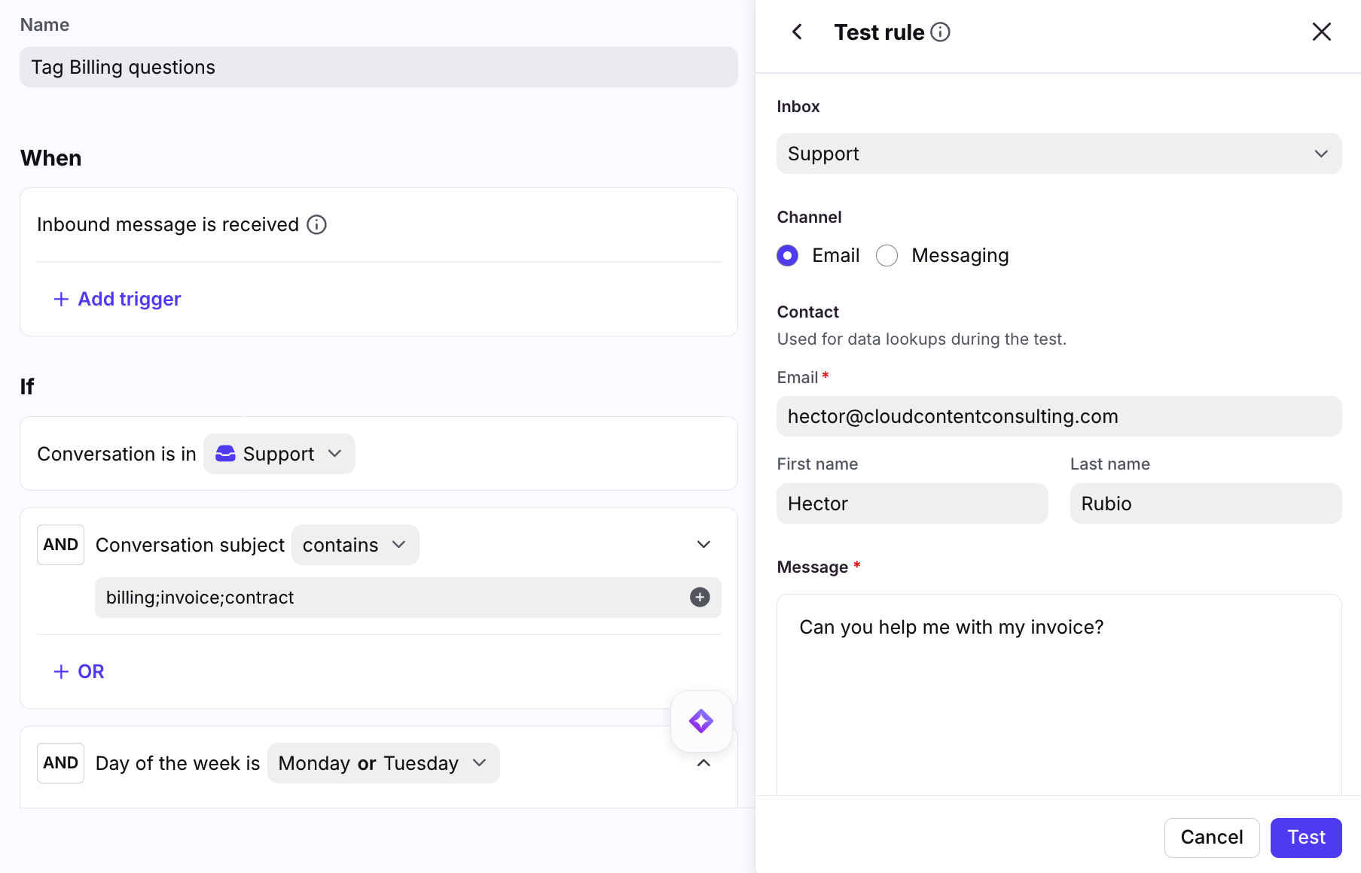Close the Test rule panel

point(1321,32)
